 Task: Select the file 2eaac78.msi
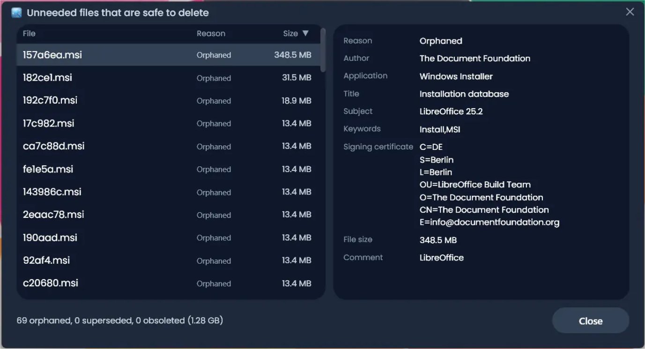pyautogui.click(x=169, y=215)
